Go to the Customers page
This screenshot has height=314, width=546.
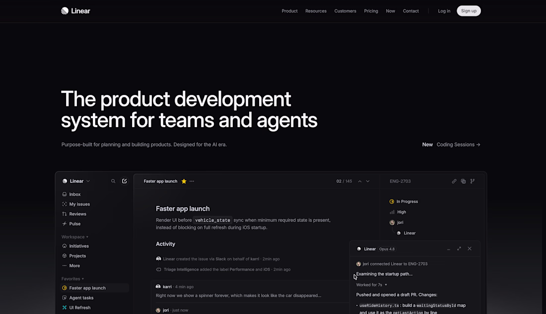[345, 11]
